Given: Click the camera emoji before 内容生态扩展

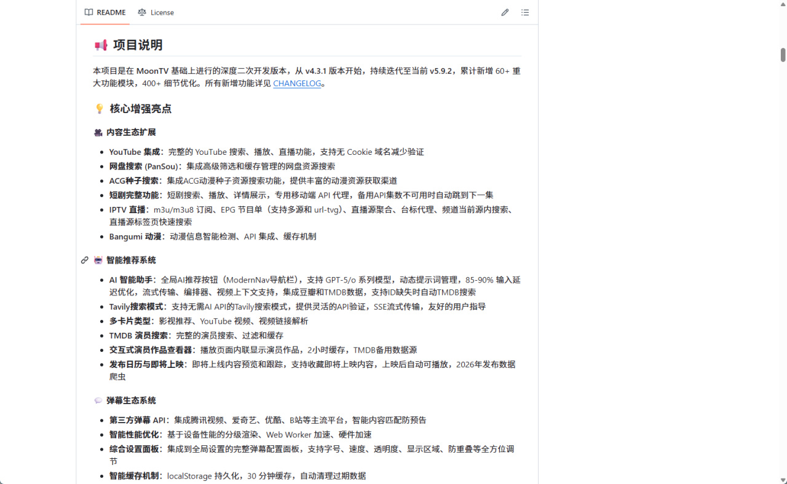Looking at the screenshot, I should (x=98, y=132).
